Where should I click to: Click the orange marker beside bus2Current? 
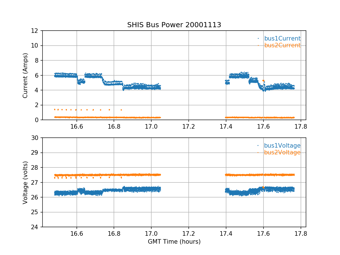tap(258, 45)
